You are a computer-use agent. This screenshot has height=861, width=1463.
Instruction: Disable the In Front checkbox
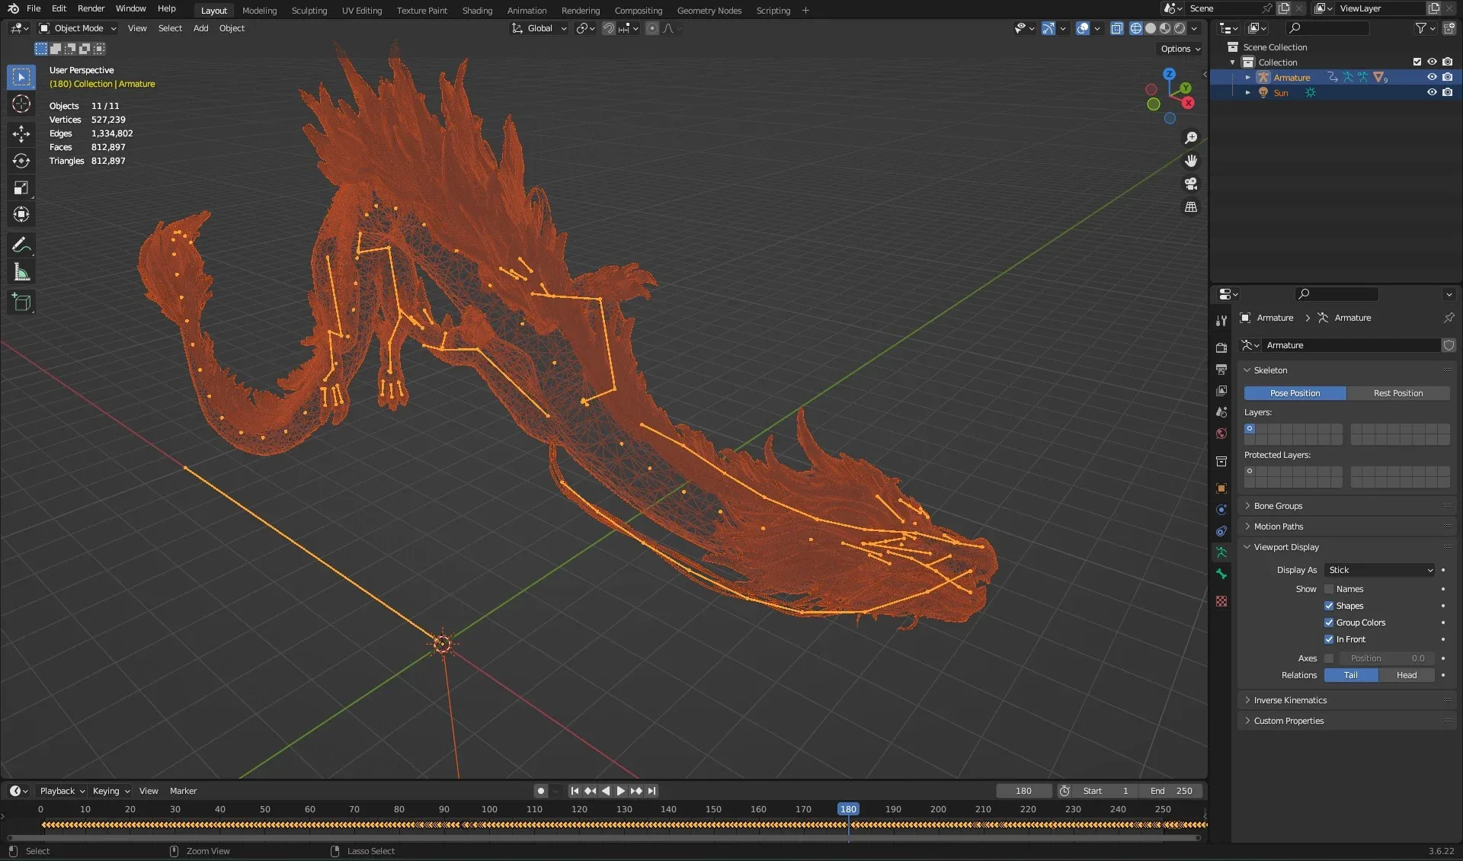1330,639
